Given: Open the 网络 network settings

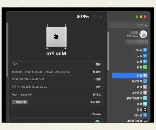Looking at the screenshot, I should [x=142, y=62].
